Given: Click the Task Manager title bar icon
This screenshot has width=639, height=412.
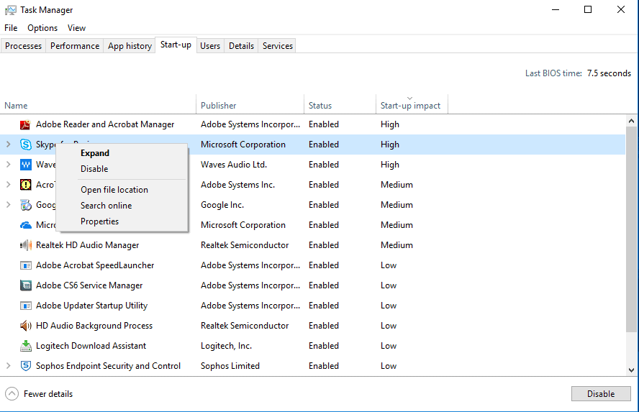Looking at the screenshot, I should tap(11, 10).
